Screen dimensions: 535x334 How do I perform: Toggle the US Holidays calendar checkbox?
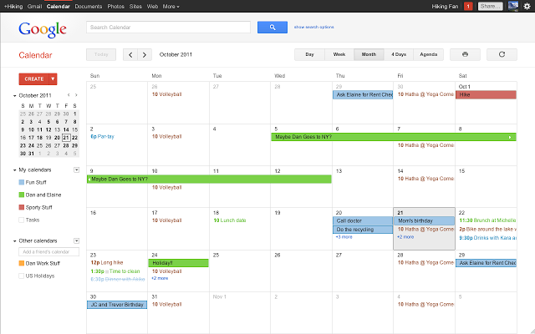click(x=22, y=275)
